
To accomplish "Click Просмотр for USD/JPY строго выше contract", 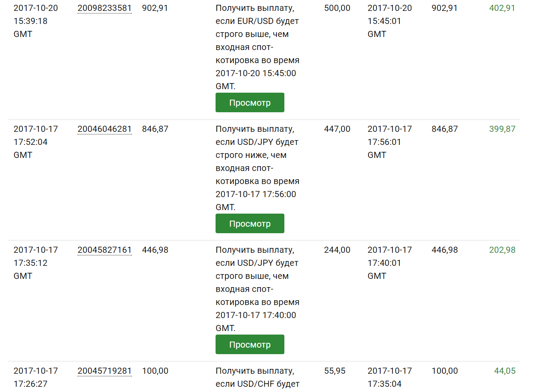I will coord(250,345).
